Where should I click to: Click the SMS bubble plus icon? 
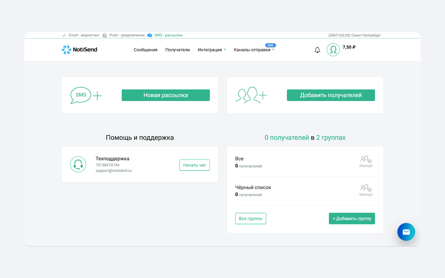86,95
